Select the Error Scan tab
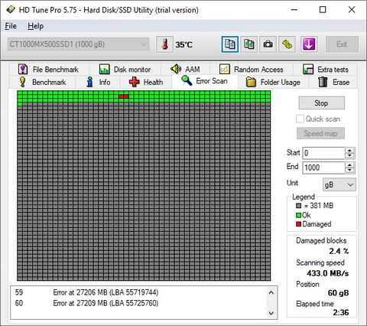367x326 pixels. click(205, 81)
